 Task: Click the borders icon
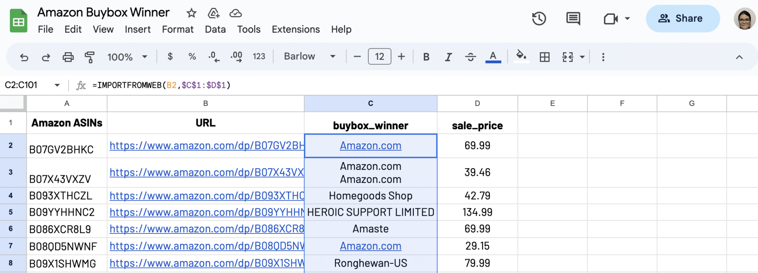click(x=544, y=57)
